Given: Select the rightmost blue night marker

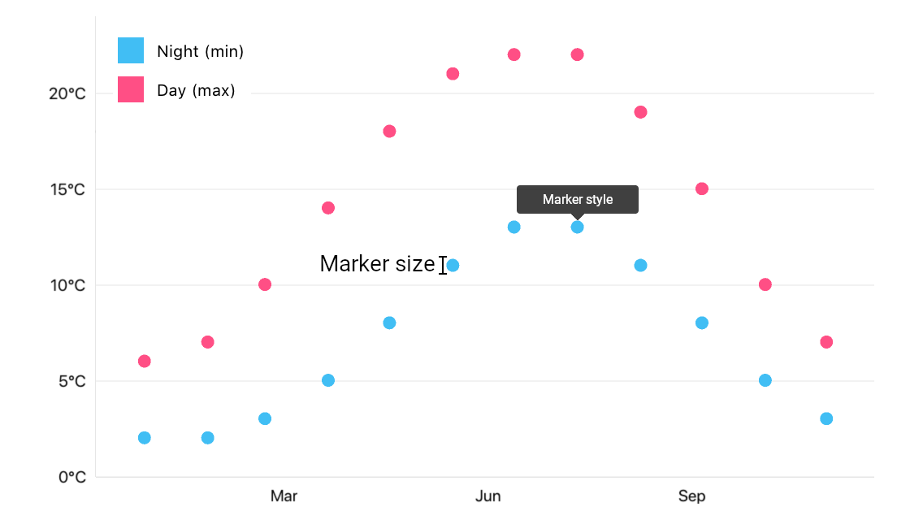Looking at the screenshot, I should coord(826,418).
